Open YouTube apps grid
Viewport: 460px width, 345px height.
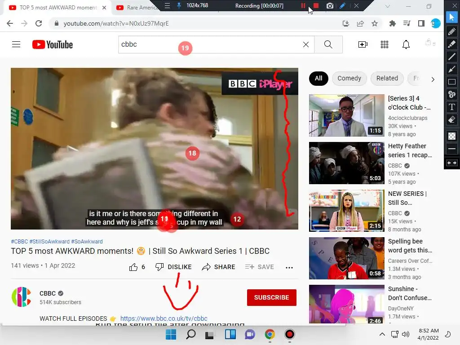(385, 44)
